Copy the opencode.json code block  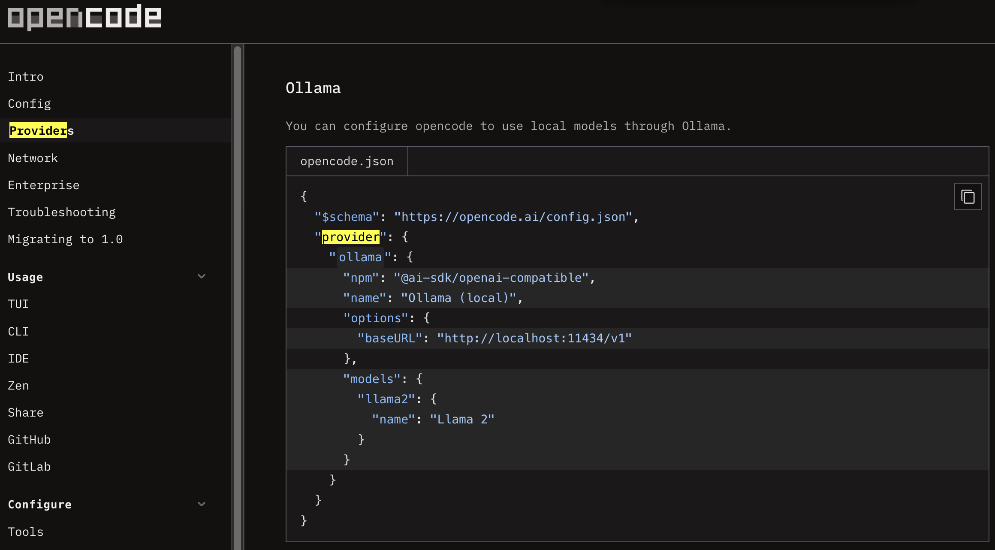tap(968, 197)
